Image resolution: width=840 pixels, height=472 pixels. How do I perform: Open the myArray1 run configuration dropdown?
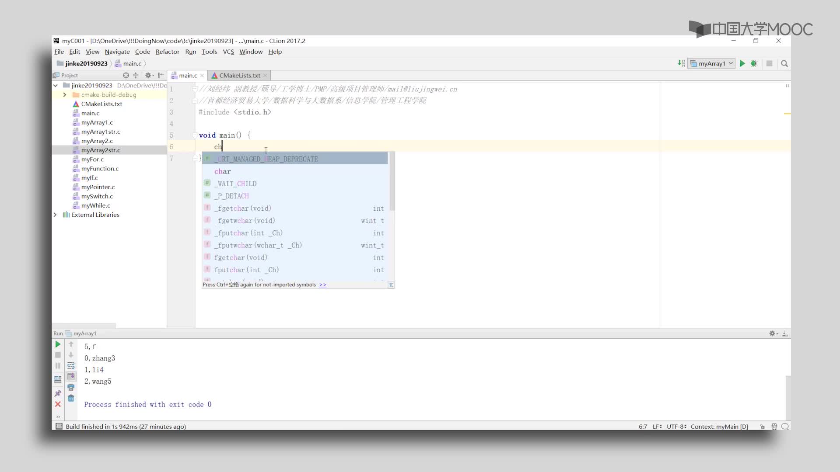[x=712, y=63]
